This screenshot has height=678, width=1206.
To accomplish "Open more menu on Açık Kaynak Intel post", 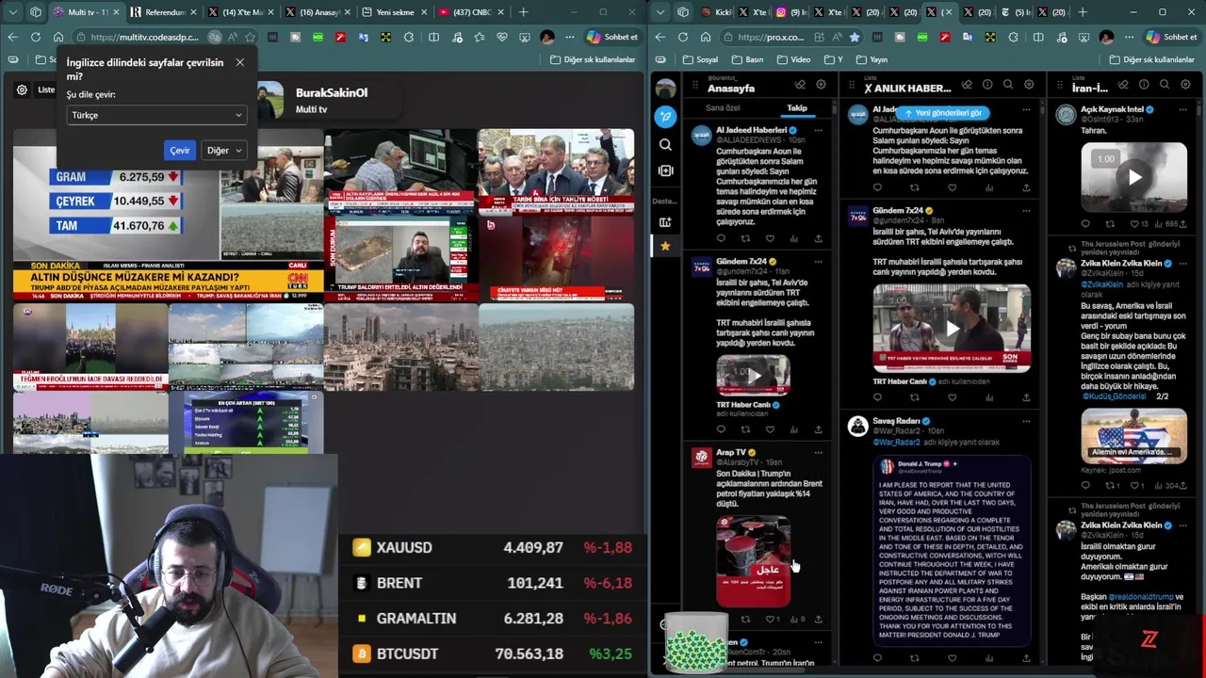I will [x=1185, y=110].
